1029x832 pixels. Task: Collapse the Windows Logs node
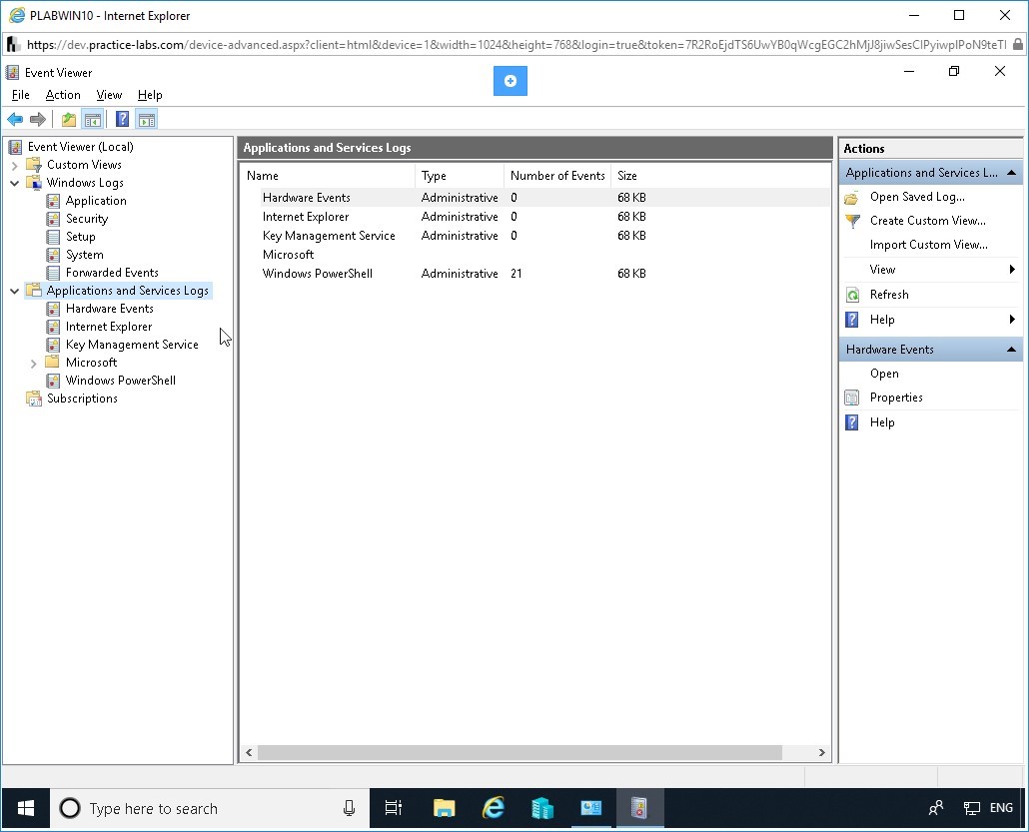[x=14, y=183]
